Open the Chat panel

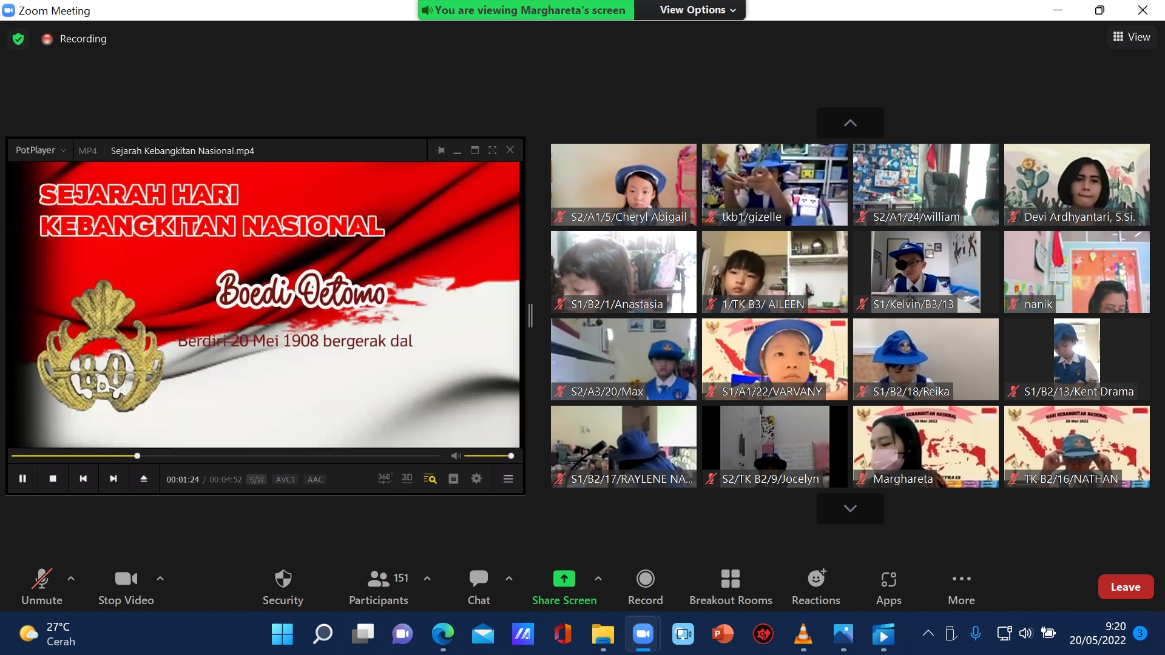click(478, 579)
